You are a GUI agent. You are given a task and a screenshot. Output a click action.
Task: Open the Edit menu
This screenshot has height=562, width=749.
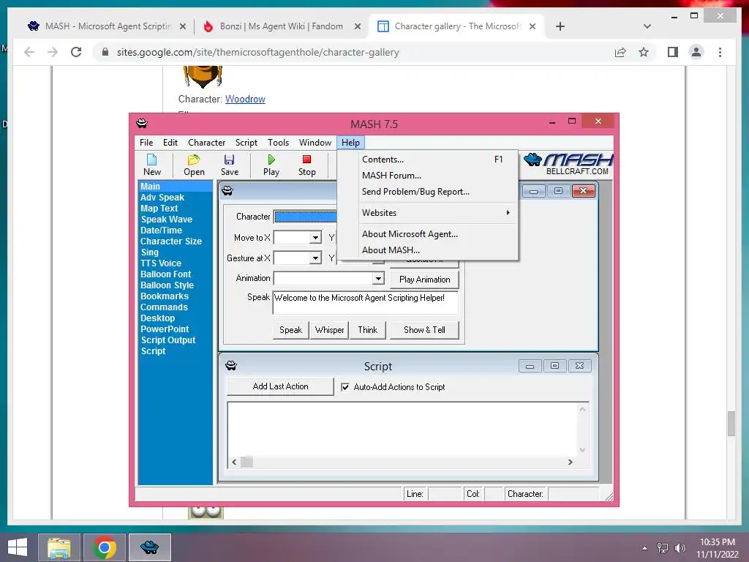click(x=170, y=143)
